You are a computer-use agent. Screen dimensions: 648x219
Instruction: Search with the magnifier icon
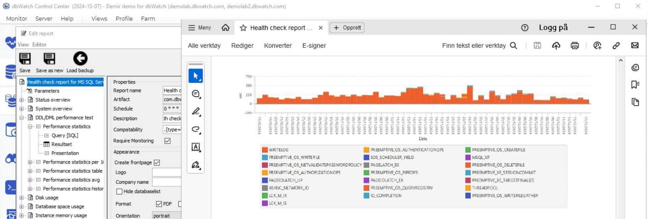click(513, 46)
